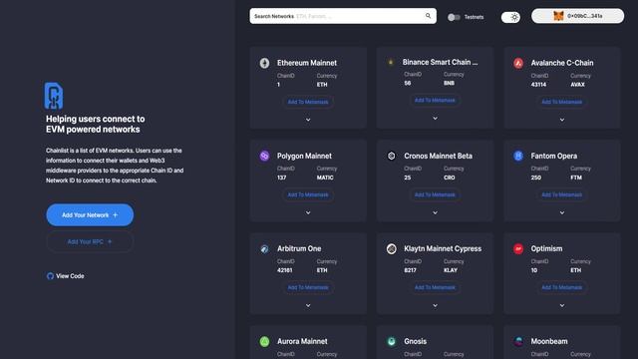The width and height of the screenshot is (638, 359).
Task: Click the Avalanche ChainID value 43114
Action: 538,85
